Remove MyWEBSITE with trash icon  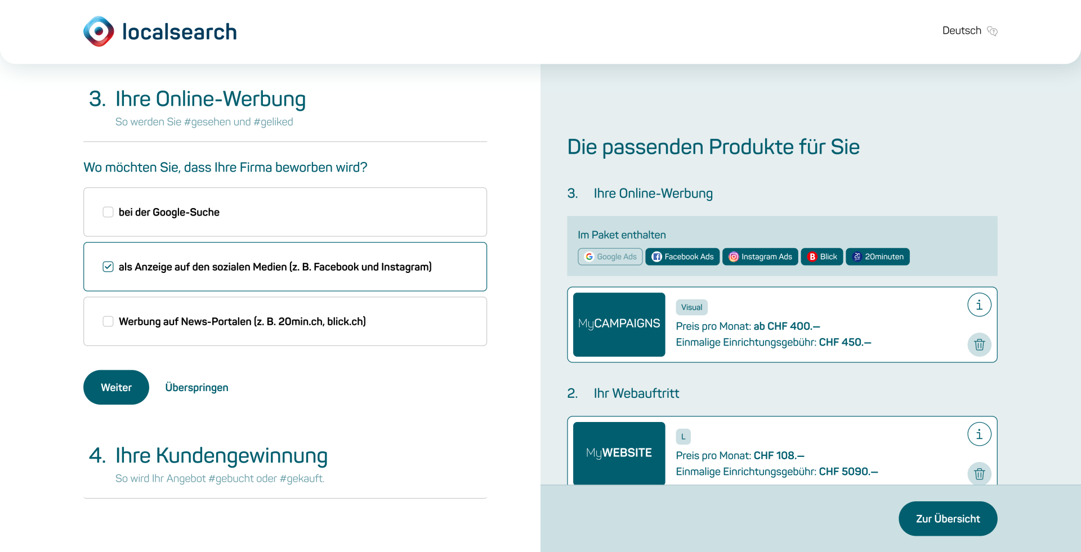tap(979, 474)
